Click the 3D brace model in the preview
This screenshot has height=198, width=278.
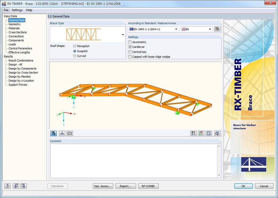pyautogui.click(x=136, y=99)
